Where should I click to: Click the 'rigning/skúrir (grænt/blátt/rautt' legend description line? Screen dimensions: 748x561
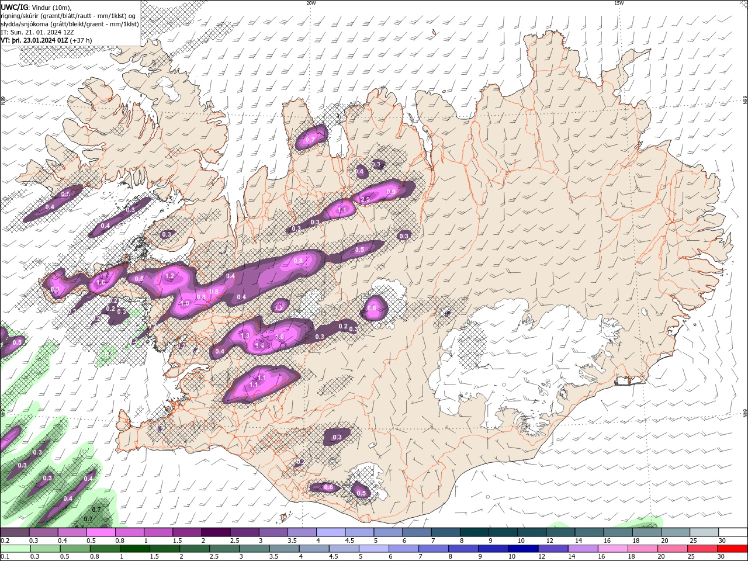(x=68, y=16)
